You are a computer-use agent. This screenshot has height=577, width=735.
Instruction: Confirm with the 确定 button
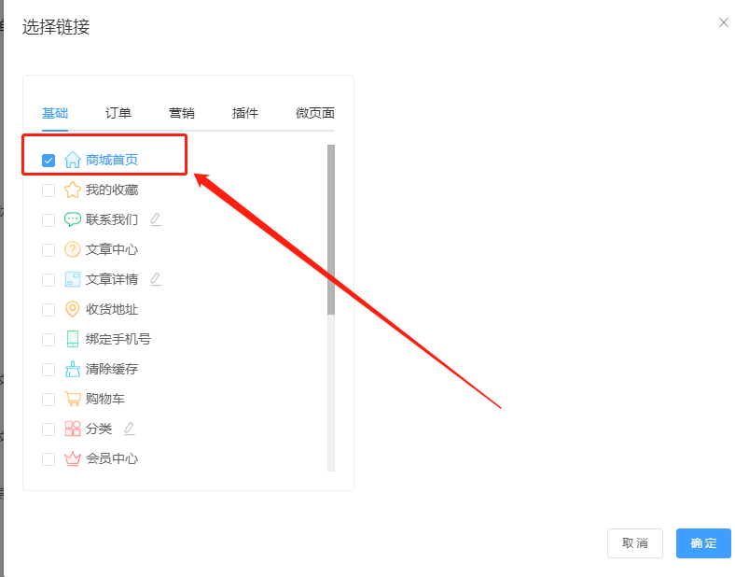(703, 543)
